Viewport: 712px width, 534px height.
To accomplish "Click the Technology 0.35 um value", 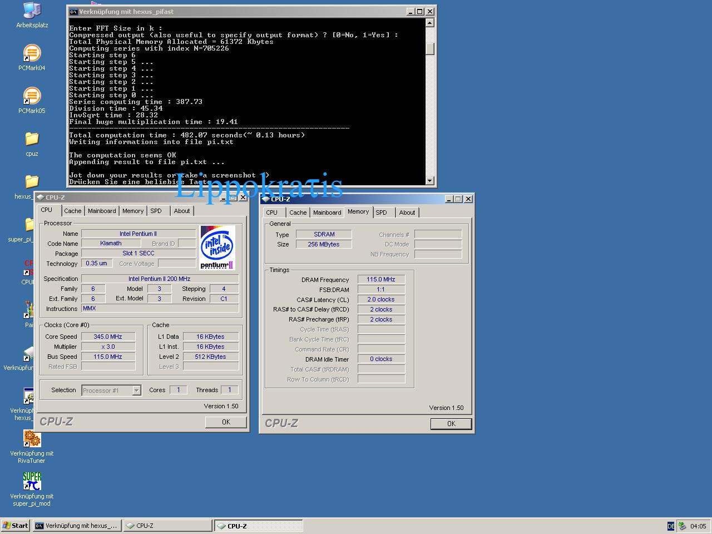I will pos(97,263).
